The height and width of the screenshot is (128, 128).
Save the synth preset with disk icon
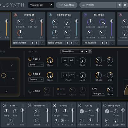coord(90,52)
